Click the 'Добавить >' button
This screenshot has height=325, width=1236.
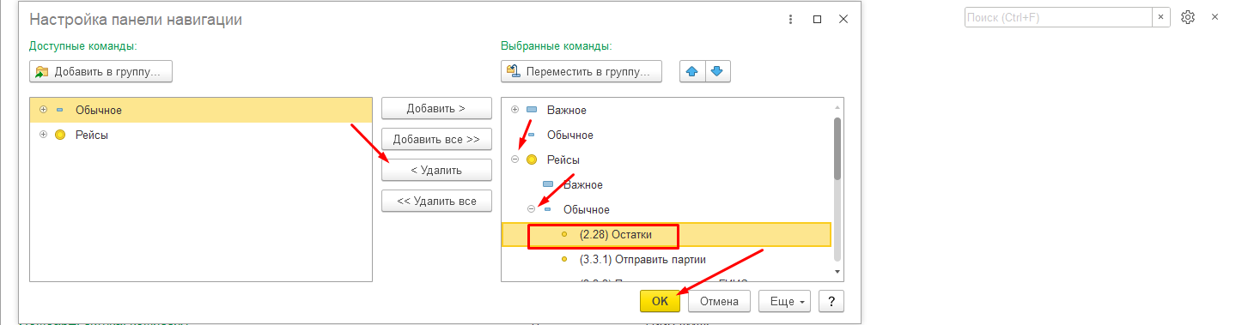(436, 108)
